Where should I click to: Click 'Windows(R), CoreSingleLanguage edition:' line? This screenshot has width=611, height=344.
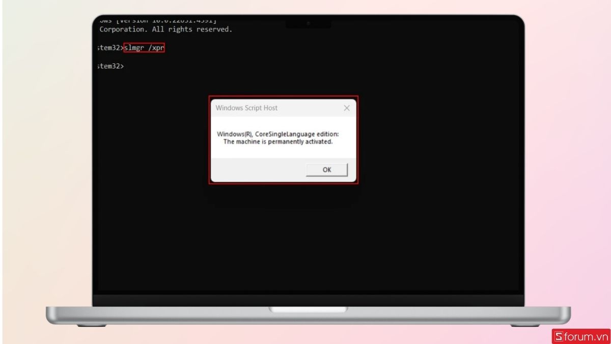(x=278, y=134)
